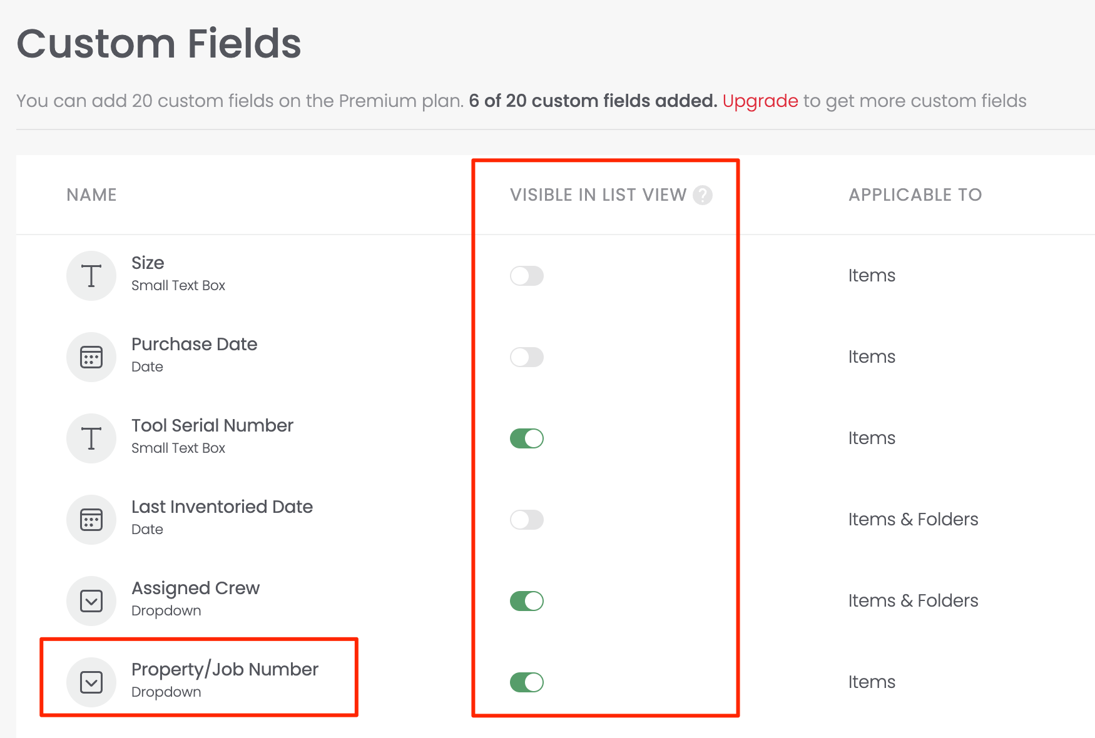Click Items & Folders for Last Inventoried Date
This screenshot has width=1095, height=738.
(x=913, y=520)
